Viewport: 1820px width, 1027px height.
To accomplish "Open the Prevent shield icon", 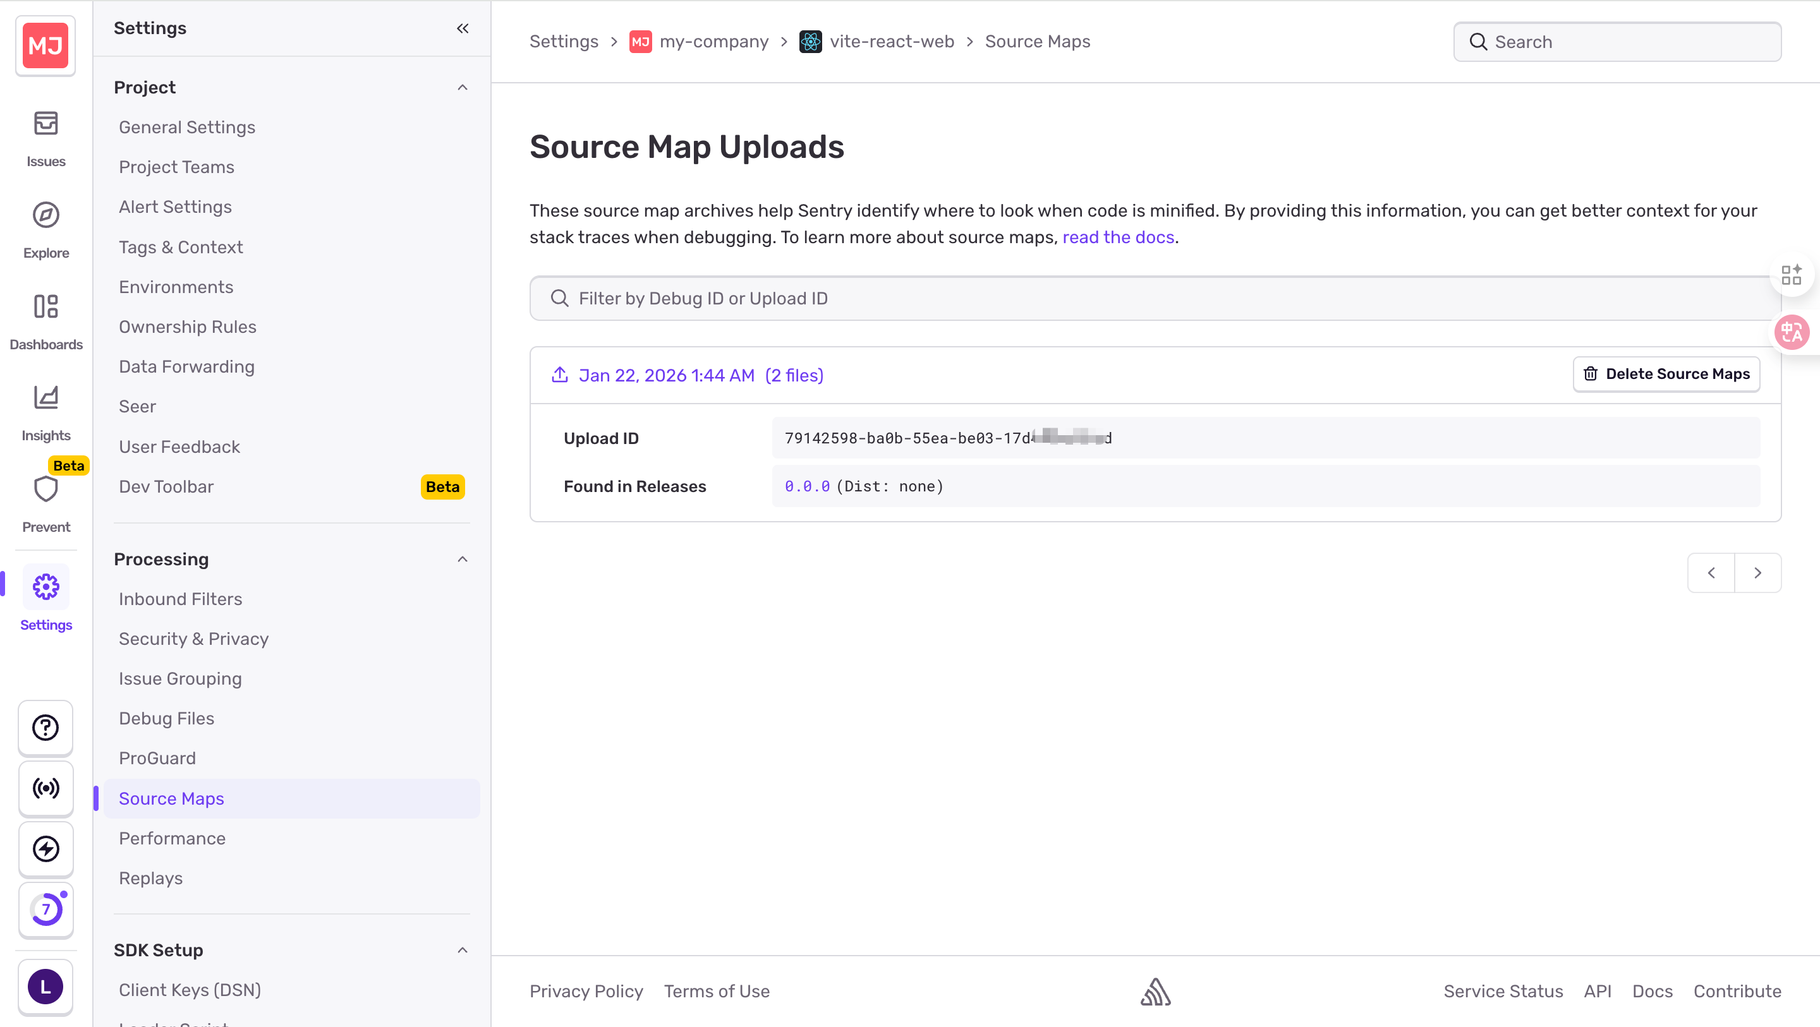I will pyautogui.click(x=46, y=489).
